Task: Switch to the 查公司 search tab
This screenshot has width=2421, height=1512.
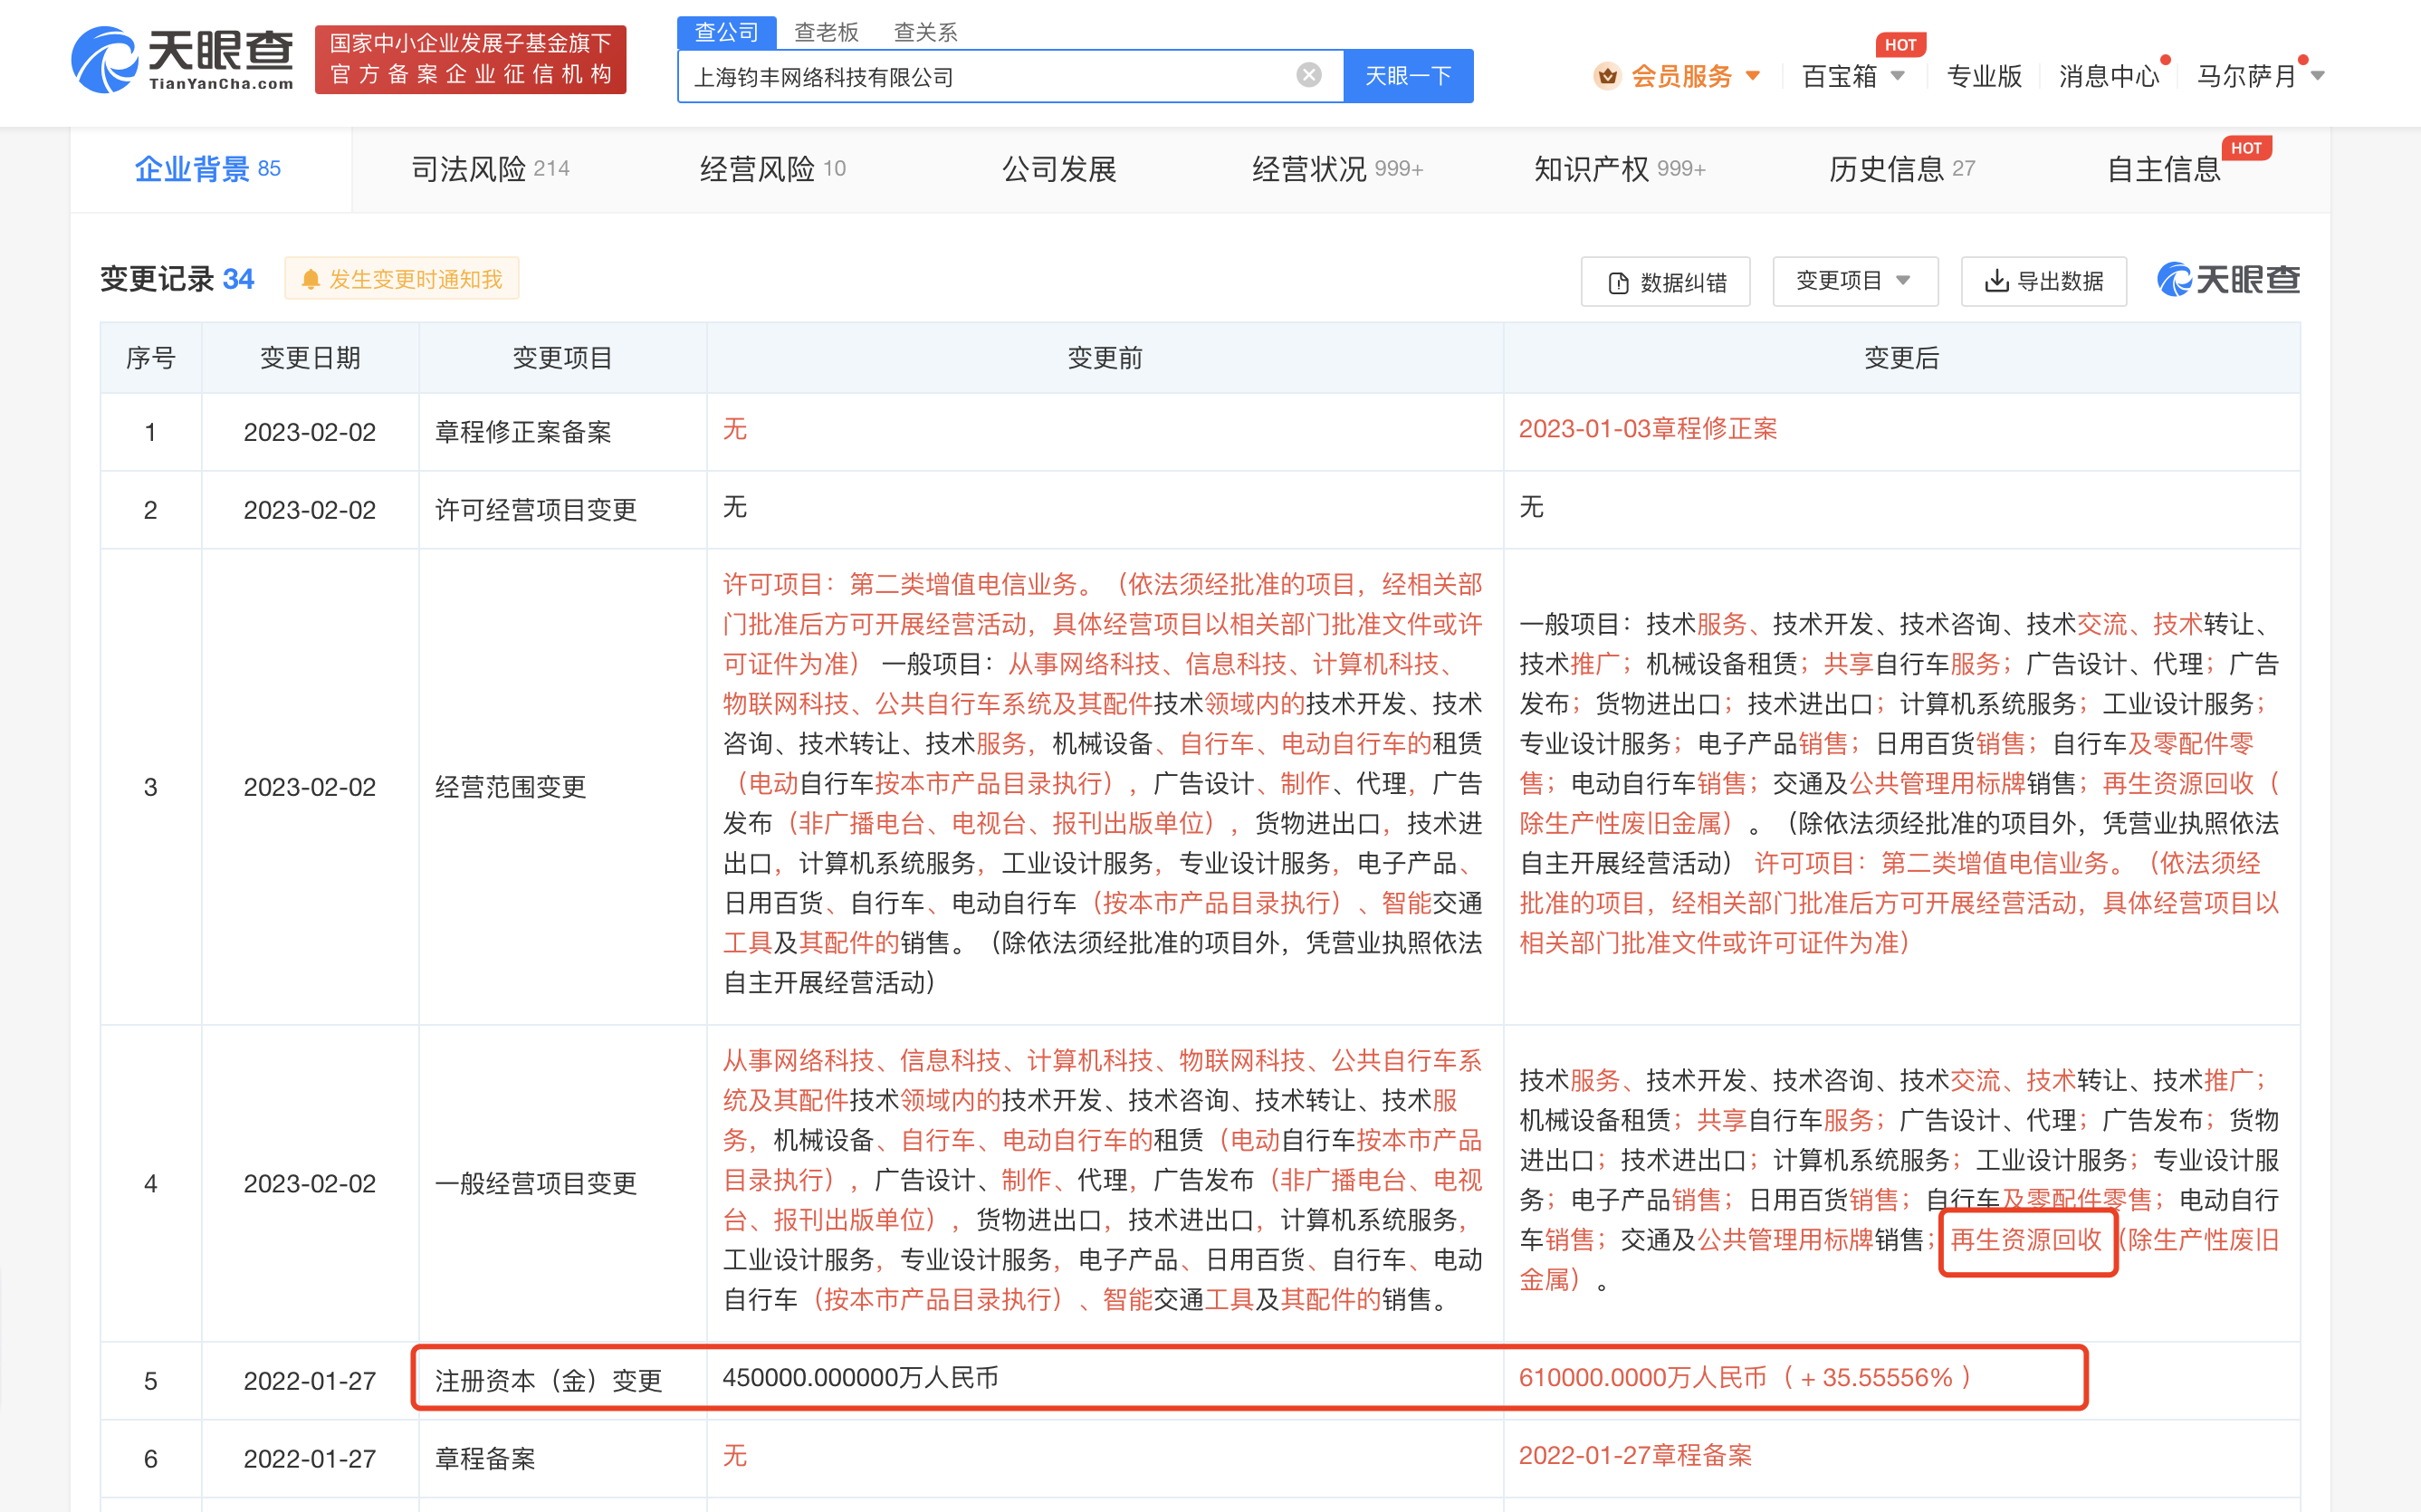Action: [x=726, y=32]
